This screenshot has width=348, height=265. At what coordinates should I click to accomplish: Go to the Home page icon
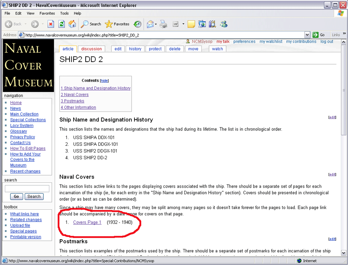coord(72,24)
